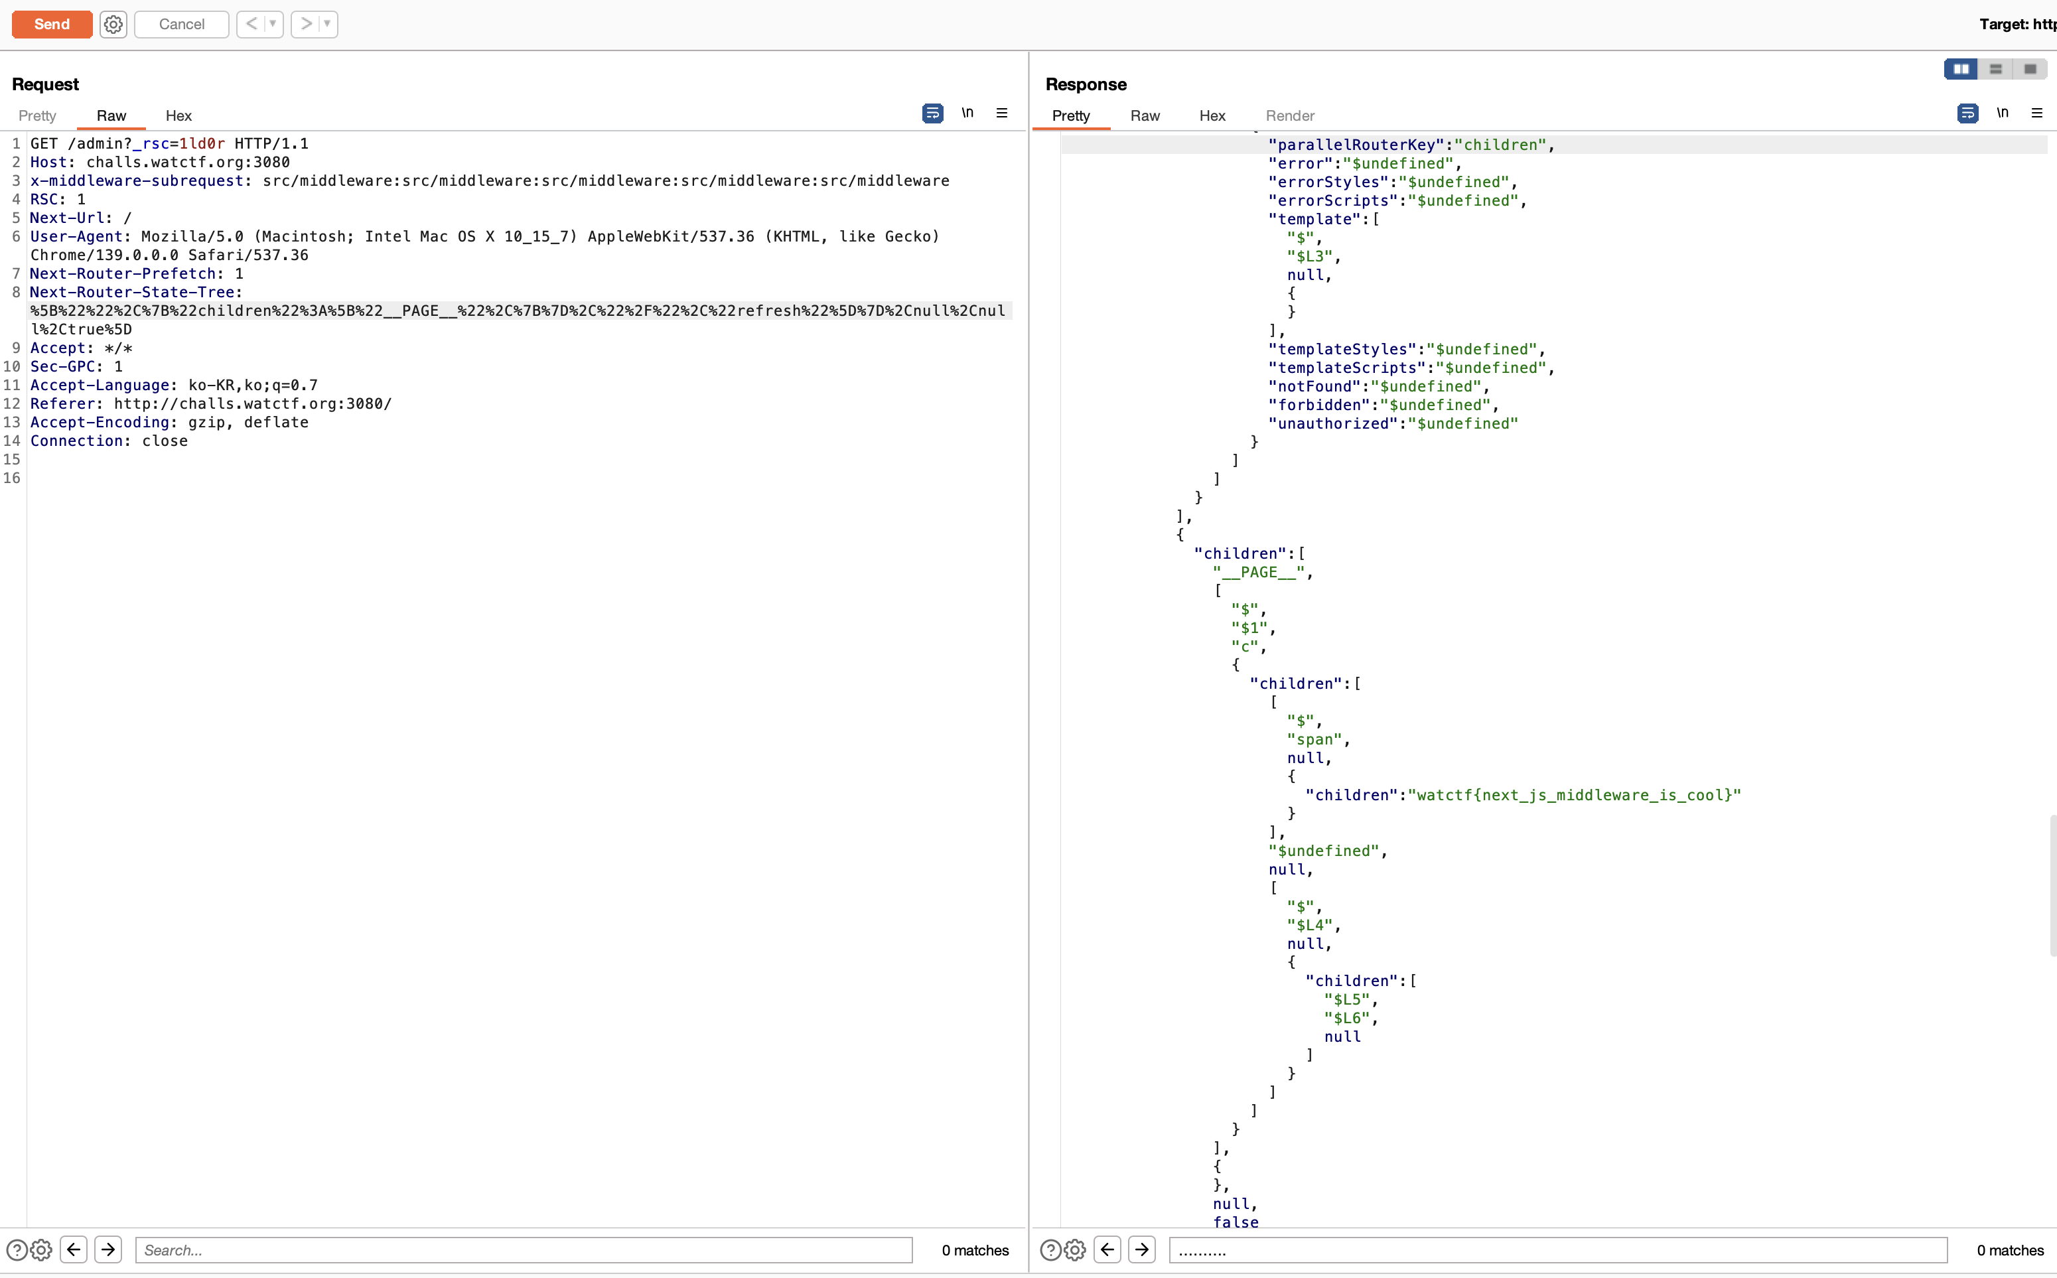Open Request search help icon

[16, 1249]
